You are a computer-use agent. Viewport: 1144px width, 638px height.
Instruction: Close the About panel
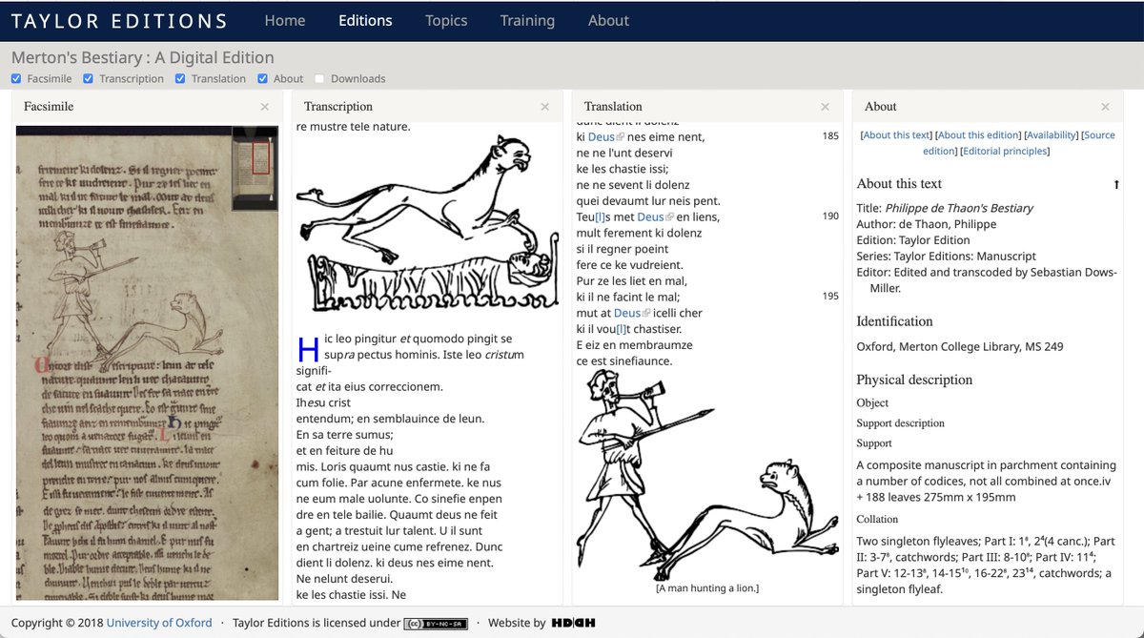(1105, 107)
